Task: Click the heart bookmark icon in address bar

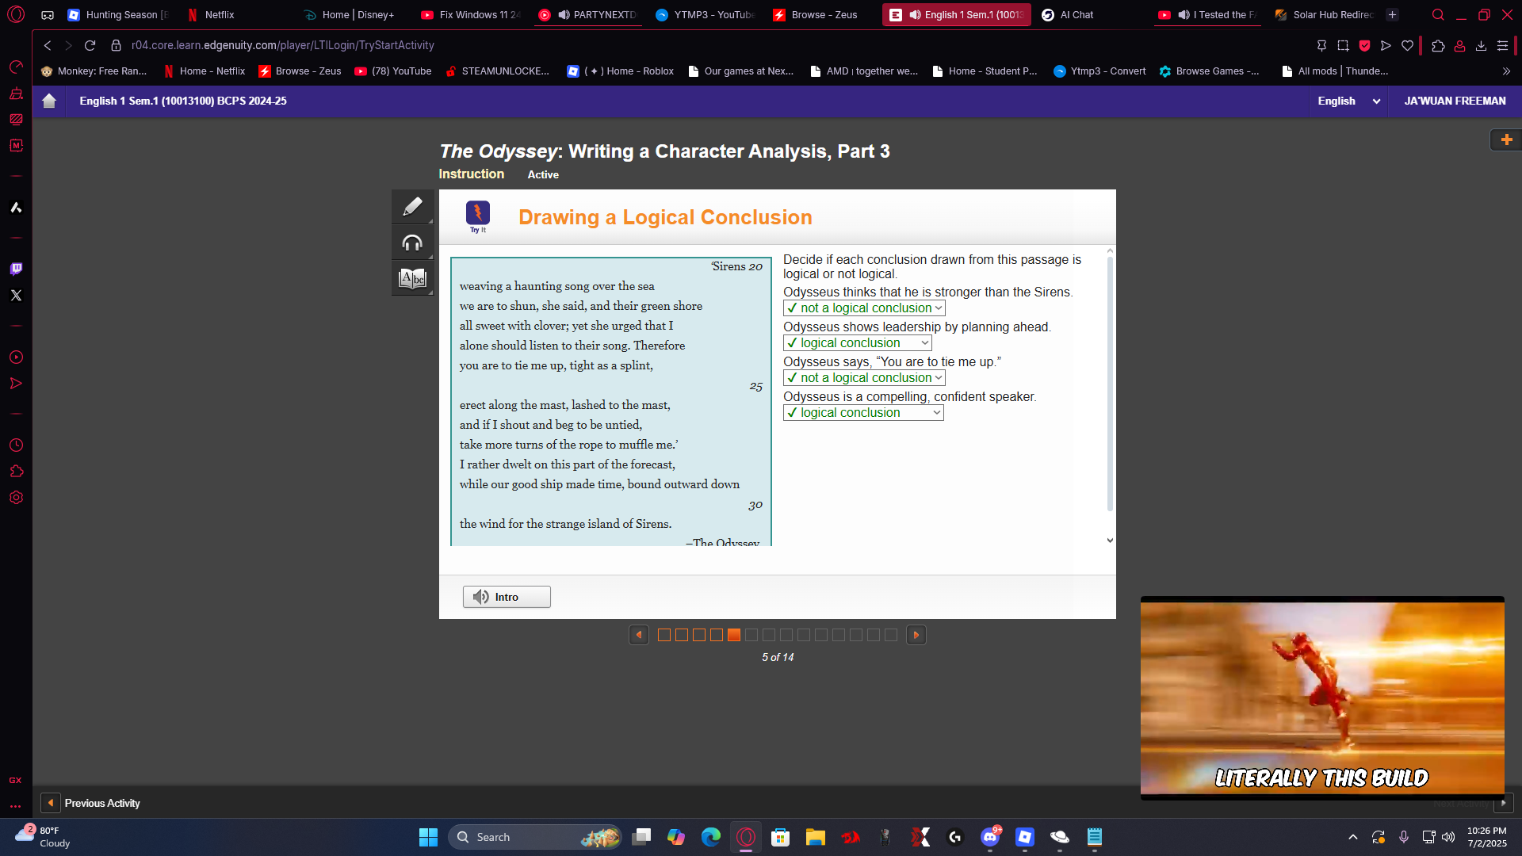Action: point(1407,46)
